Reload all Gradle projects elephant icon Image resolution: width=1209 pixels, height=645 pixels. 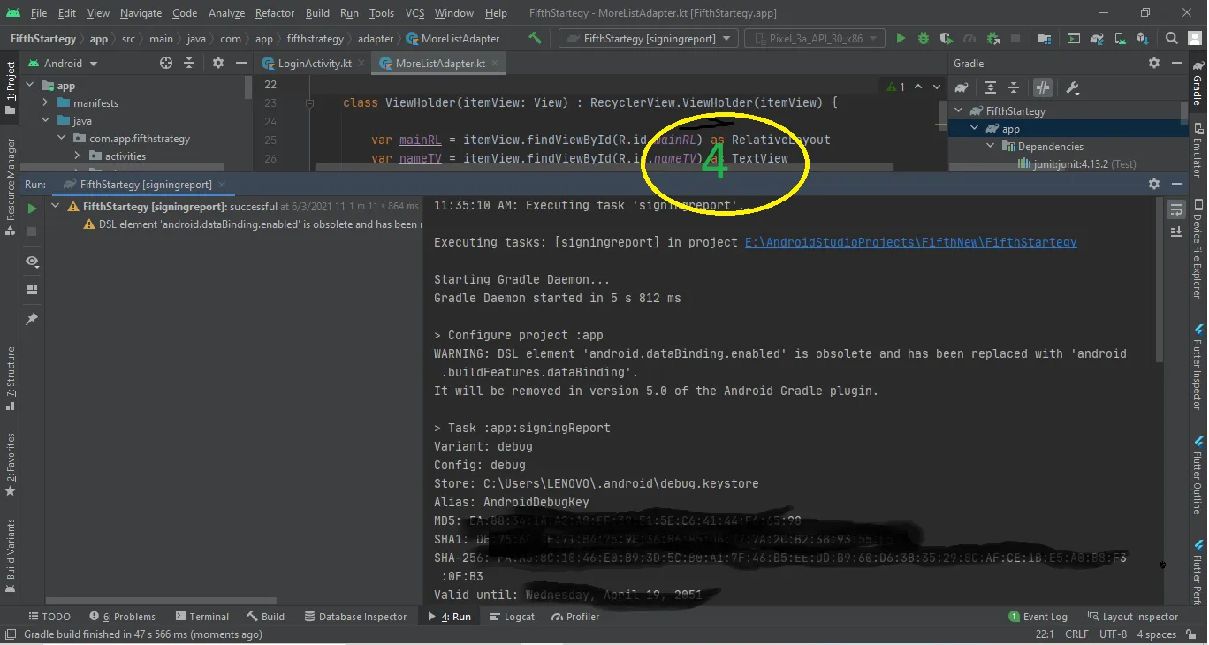962,87
